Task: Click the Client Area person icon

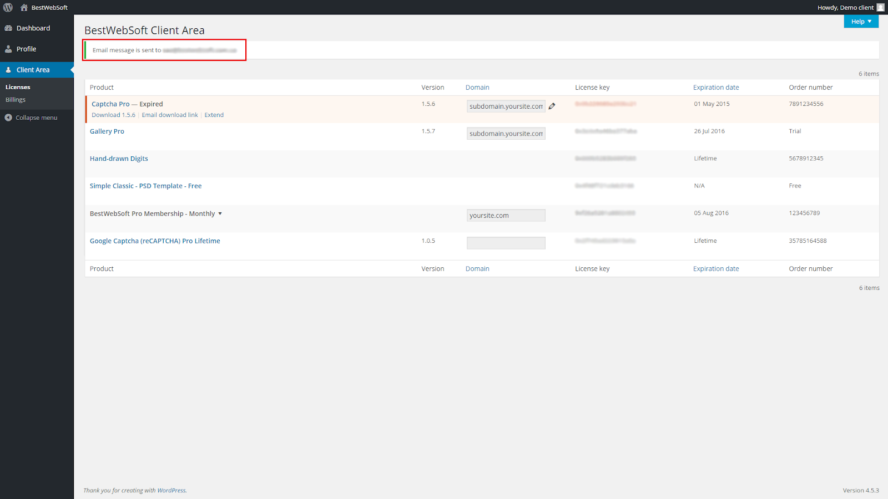Action: pyautogui.click(x=8, y=70)
